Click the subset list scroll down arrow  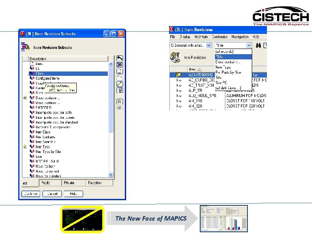pos(111,175)
